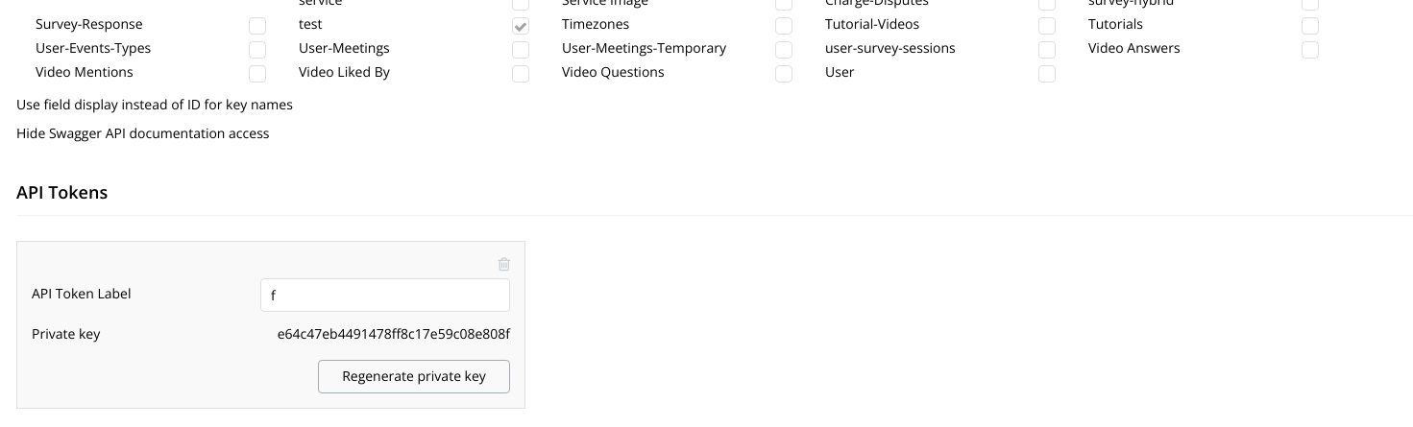Check the Tutorials checkbox

[x=1310, y=26]
